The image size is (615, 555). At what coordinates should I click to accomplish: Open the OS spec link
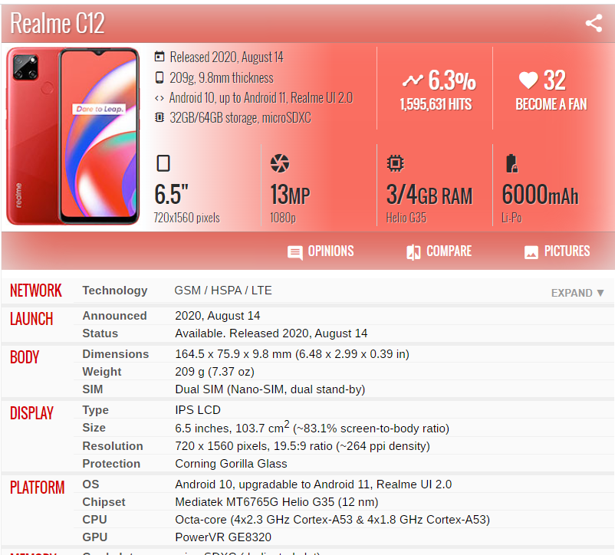point(90,484)
